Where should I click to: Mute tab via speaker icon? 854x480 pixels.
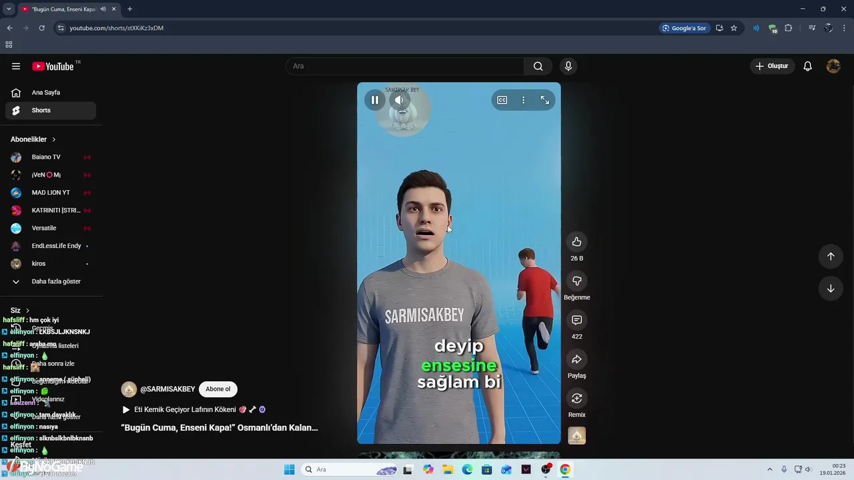point(103,9)
